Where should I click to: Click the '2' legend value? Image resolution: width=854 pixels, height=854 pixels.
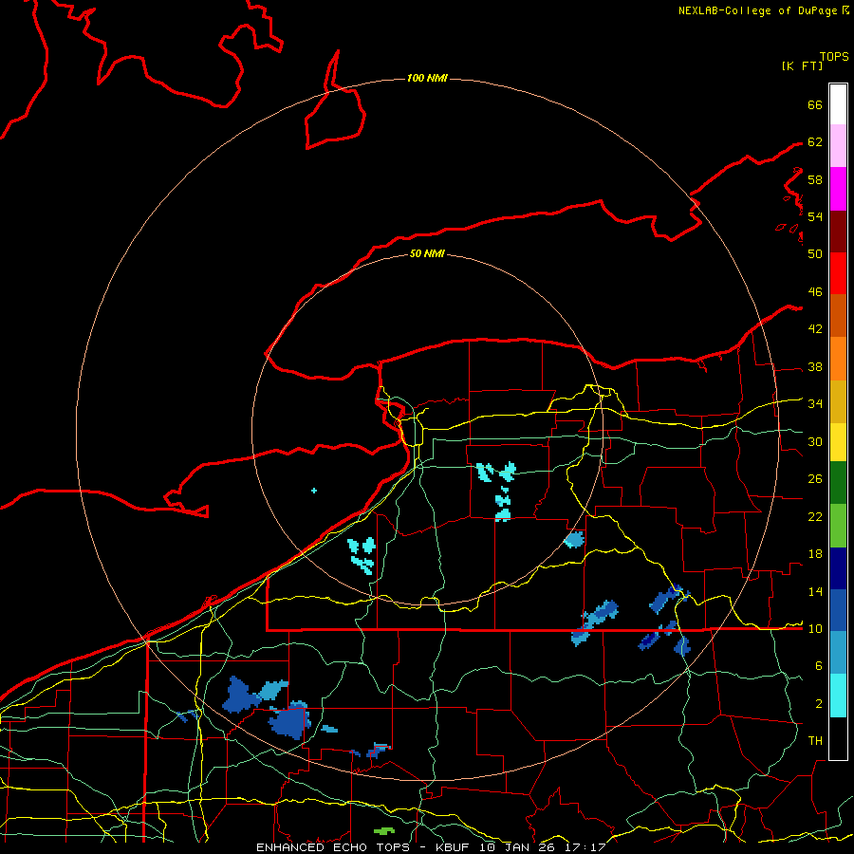click(819, 703)
